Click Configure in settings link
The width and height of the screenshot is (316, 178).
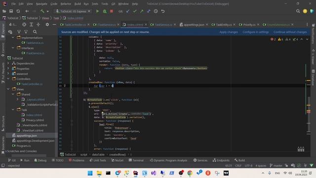(256, 32)
